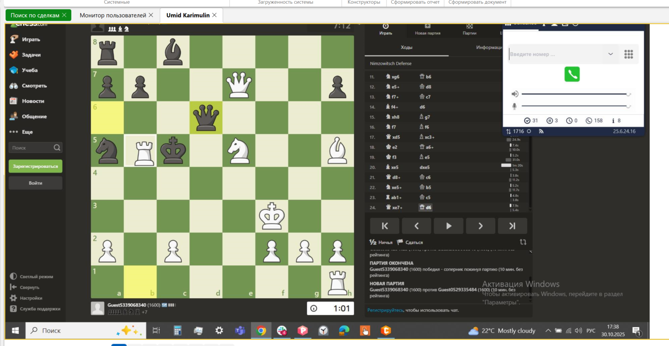
Task: Collapse sidebar with Свернуть
Action: pyautogui.click(x=24, y=287)
